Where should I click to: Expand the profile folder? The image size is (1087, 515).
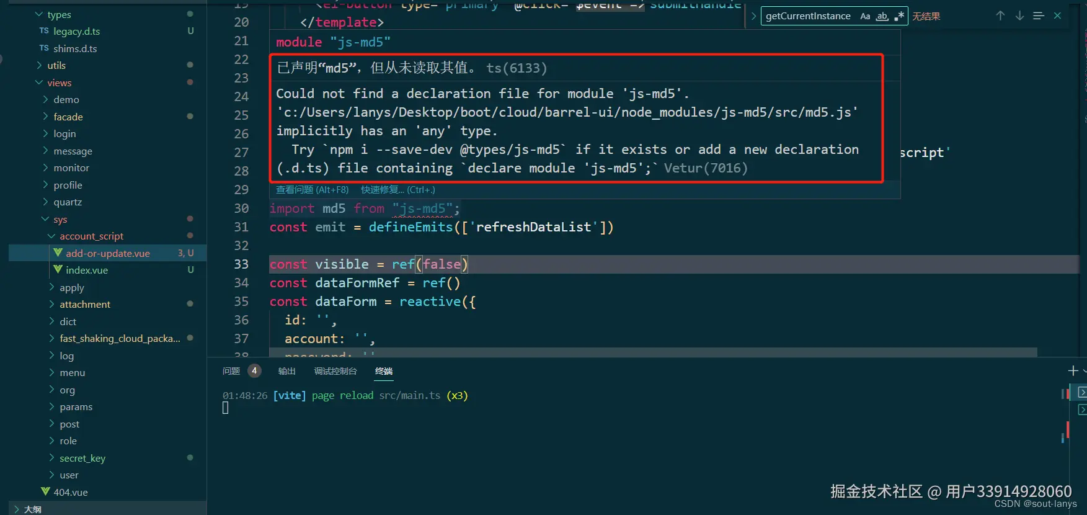click(x=68, y=185)
